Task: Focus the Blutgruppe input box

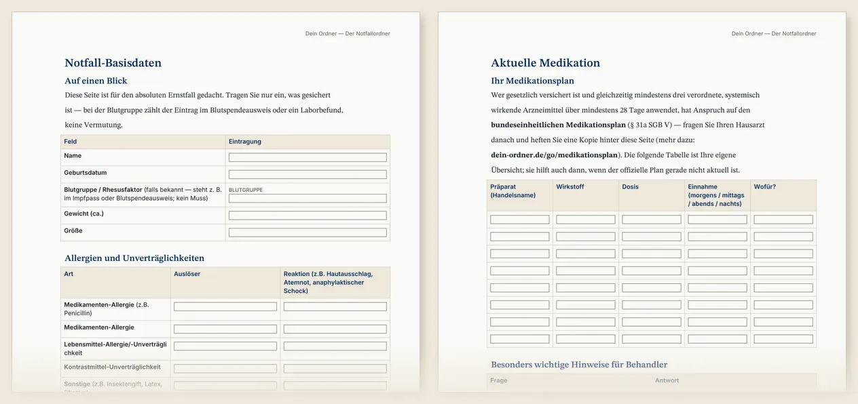Action: click(307, 199)
